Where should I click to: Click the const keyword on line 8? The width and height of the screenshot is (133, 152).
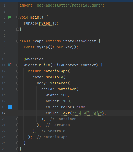tap(29, 47)
